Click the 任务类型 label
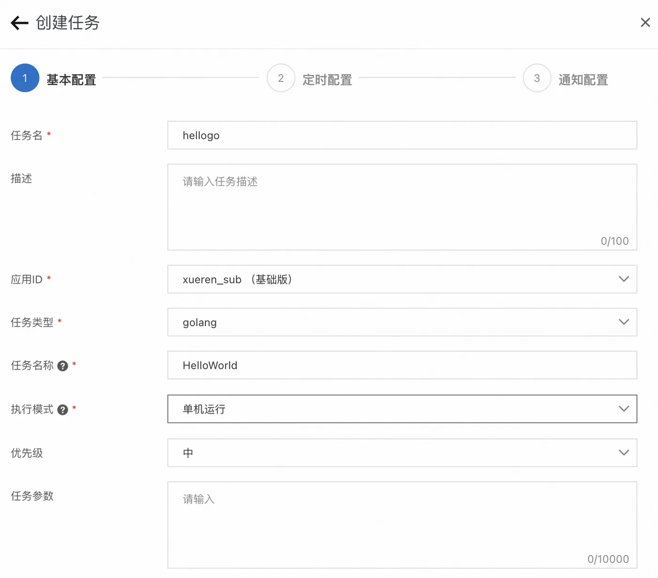The height and width of the screenshot is (578, 658). coord(32,322)
